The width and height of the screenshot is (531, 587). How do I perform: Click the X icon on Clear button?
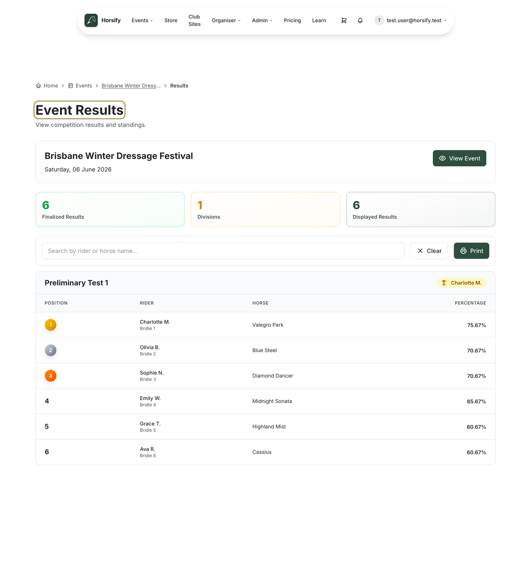click(420, 251)
